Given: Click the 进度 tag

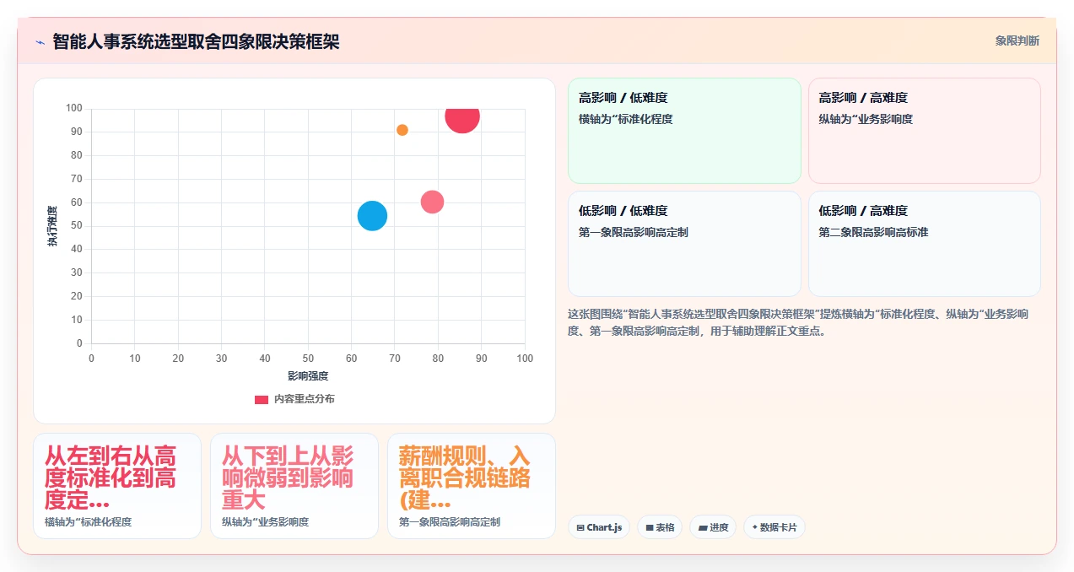Looking at the screenshot, I should point(713,527).
